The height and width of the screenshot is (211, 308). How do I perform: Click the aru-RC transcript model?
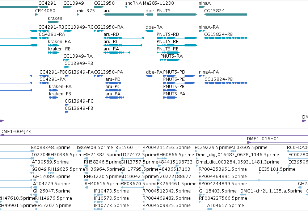pyautogui.click(x=123, y=45)
